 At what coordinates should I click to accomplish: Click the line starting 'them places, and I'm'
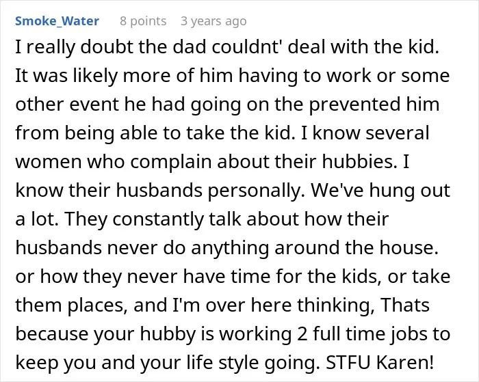click(222, 305)
